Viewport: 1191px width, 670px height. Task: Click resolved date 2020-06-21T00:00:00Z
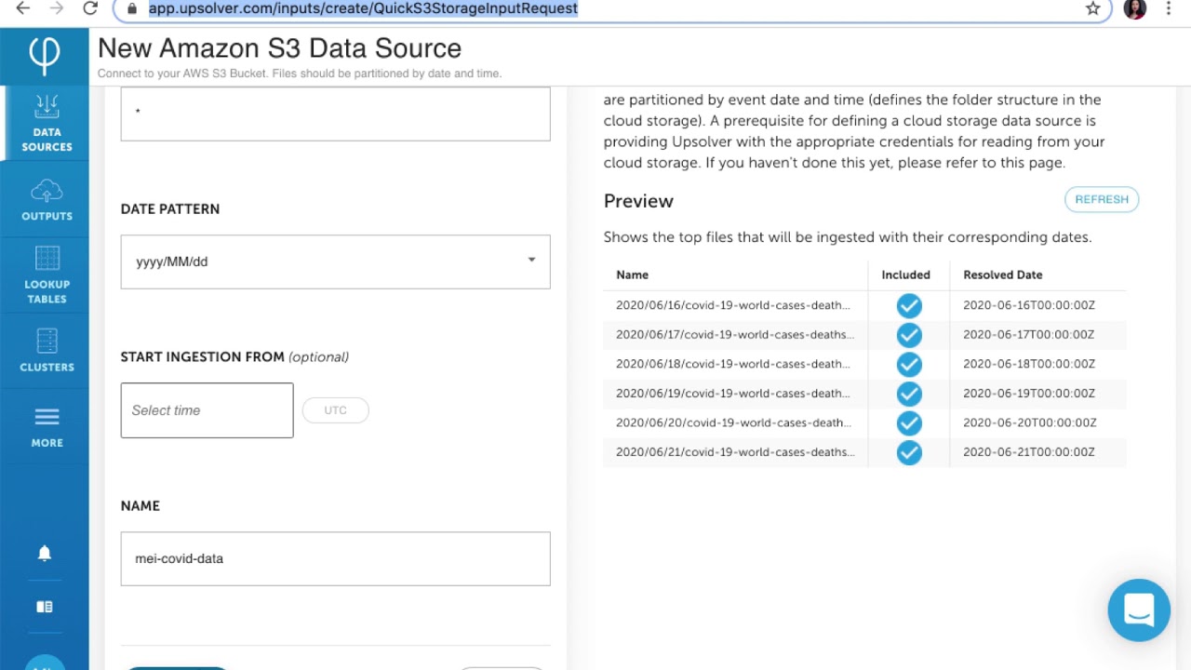click(1029, 452)
